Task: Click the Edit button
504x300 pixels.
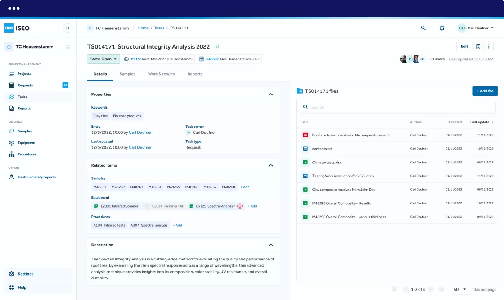Action: pyautogui.click(x=464, y=46)
